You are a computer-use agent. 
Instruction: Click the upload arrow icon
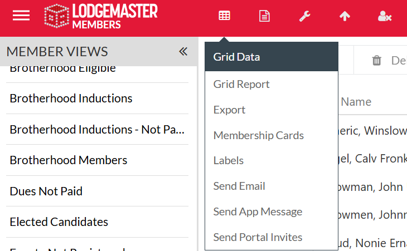click(345, 16)
